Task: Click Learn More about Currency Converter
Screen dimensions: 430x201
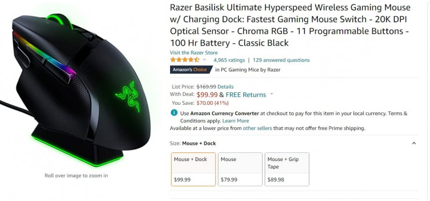Action: [x=236, y=121]
